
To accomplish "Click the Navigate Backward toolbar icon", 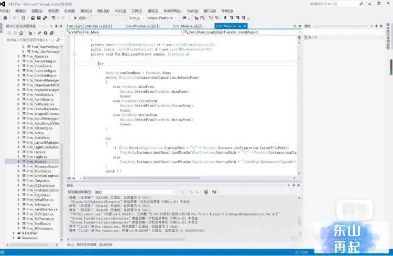I will [x=5, y=18].
